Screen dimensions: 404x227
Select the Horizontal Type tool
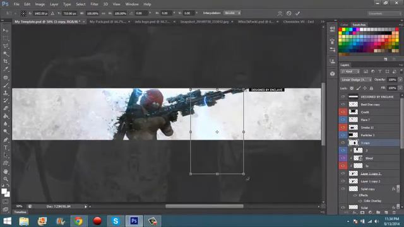click(x=6, y=148)
